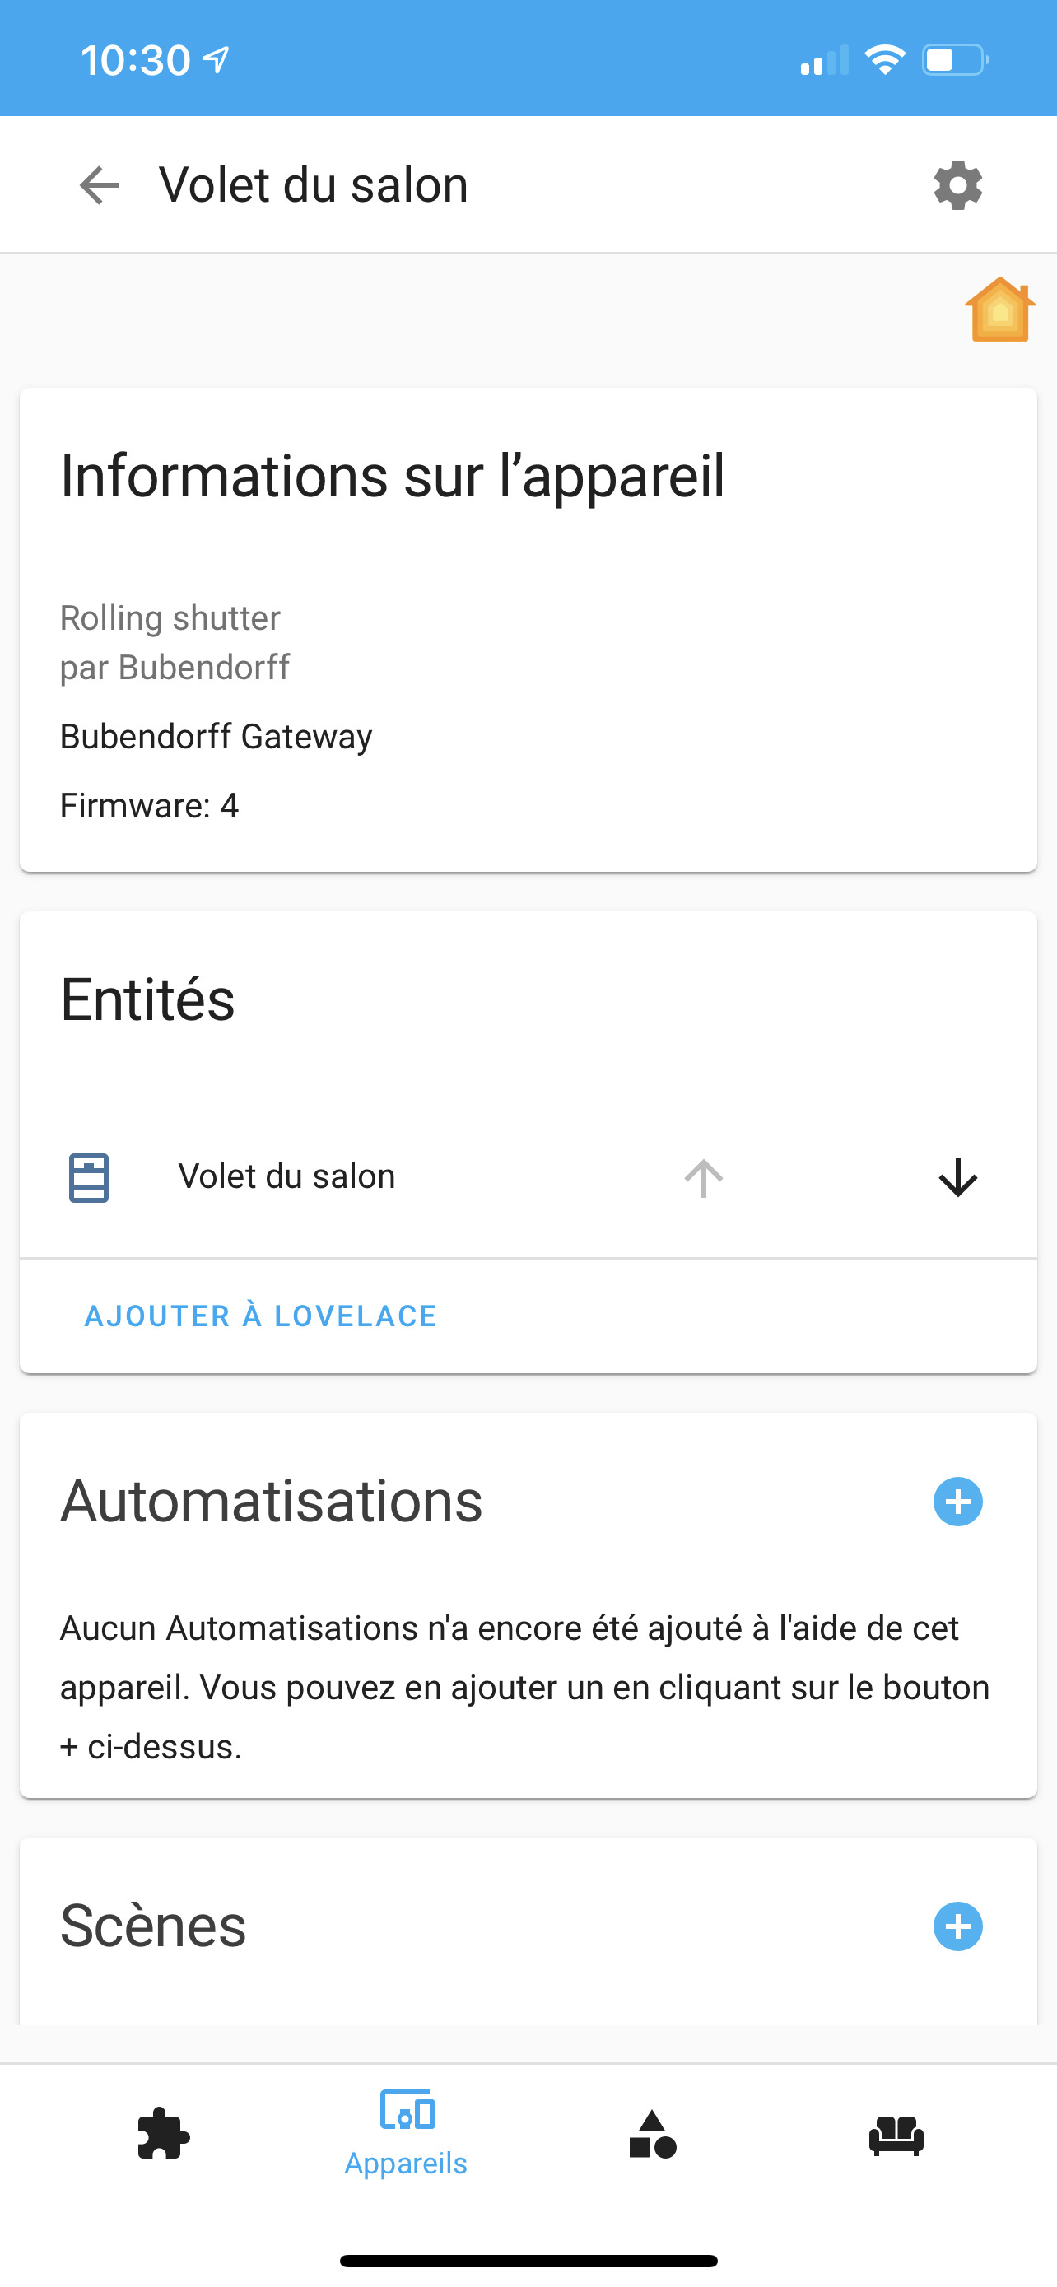Tap the shutter entity icon
The height and width of the screenshot is (2287, 1057).
89,1177
